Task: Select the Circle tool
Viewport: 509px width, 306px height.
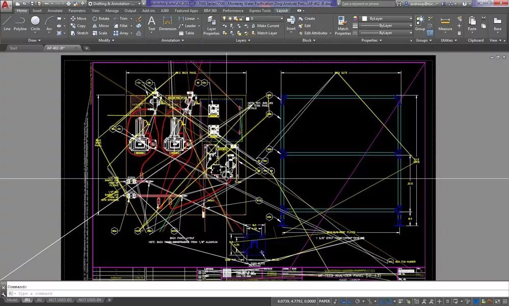Action: 35,24
